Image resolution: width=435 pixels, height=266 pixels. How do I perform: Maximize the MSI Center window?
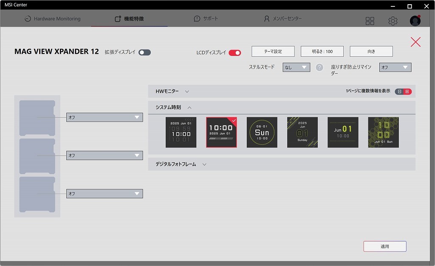(x=410, y=6)
